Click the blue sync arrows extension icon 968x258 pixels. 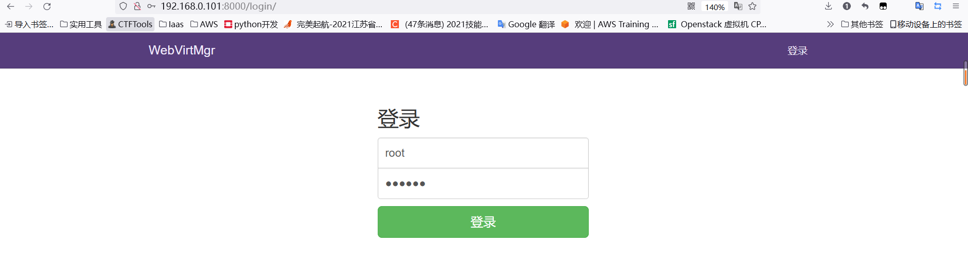coord(938,7)
